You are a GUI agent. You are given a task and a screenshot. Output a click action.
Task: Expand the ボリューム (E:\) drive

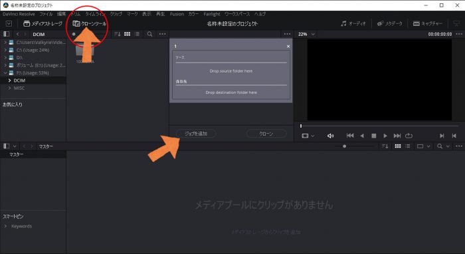pyautogui.click(x=5, y=65)
